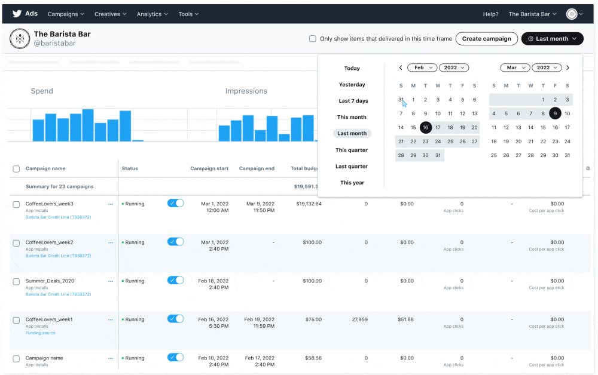This screenshot has width=598, height=375.
Task: Click the Create campaign button
Action: (x=487, y=38)
